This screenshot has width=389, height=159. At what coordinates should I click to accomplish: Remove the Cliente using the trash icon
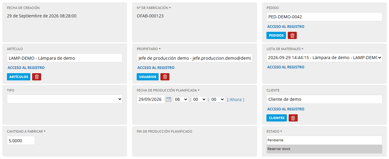(x=293, y=118)
